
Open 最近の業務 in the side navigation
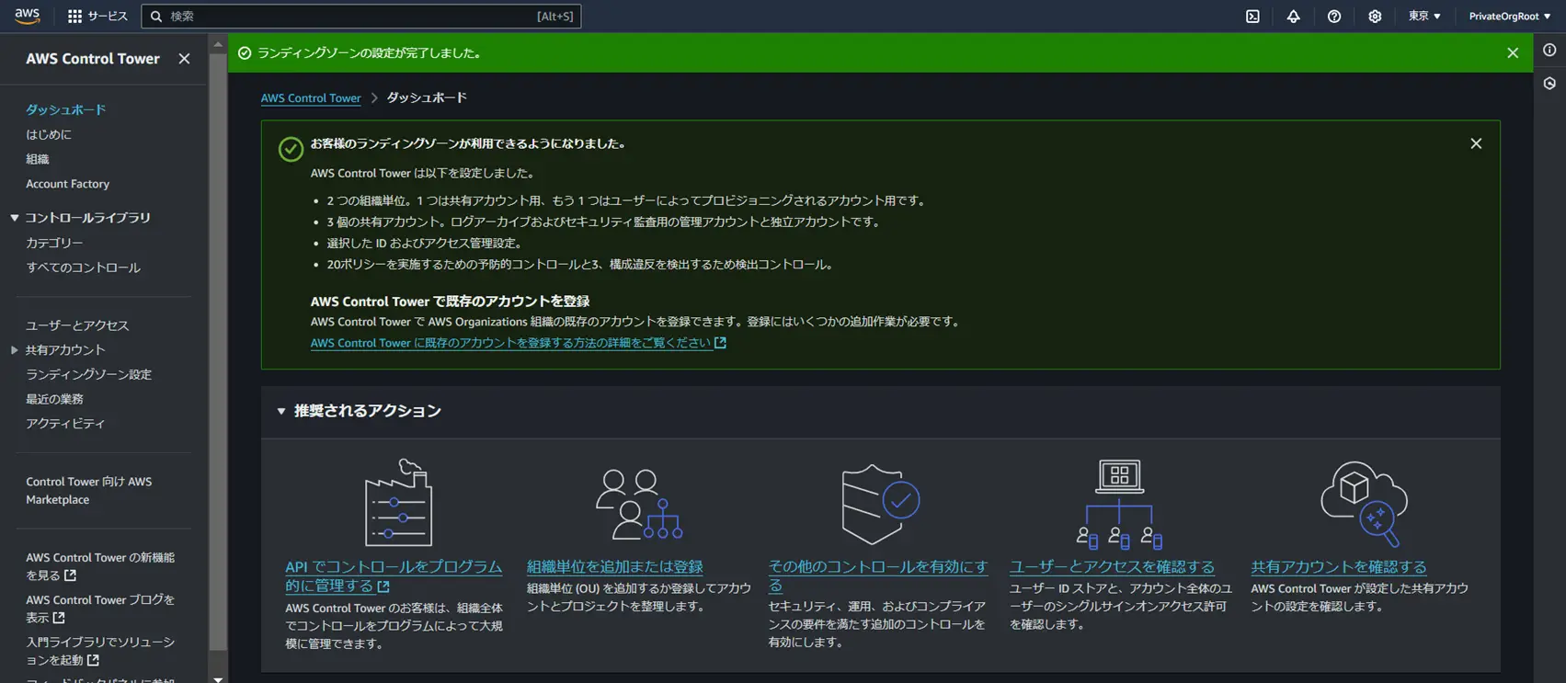tap(54, 399)
